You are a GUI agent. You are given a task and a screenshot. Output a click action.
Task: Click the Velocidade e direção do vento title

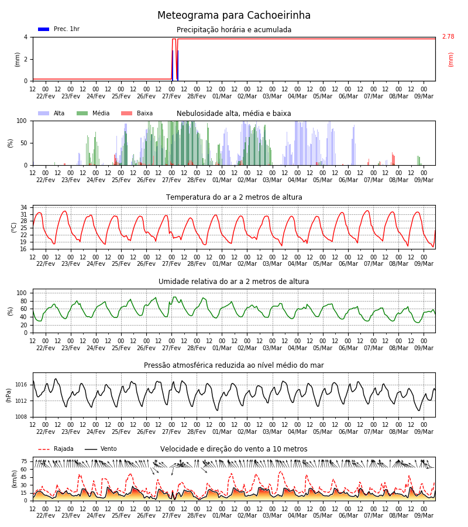pos(234,449)
